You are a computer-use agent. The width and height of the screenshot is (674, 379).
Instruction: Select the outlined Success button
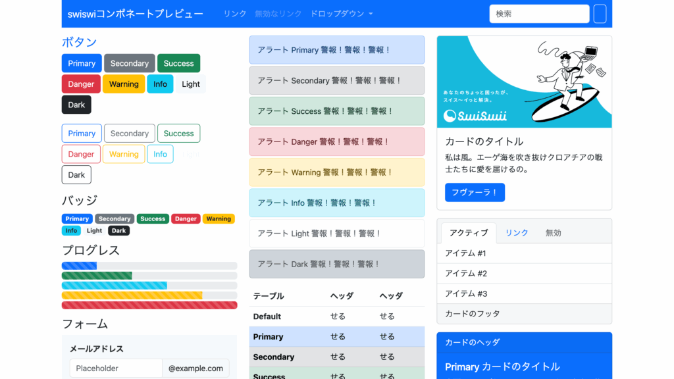coord(178,134)
